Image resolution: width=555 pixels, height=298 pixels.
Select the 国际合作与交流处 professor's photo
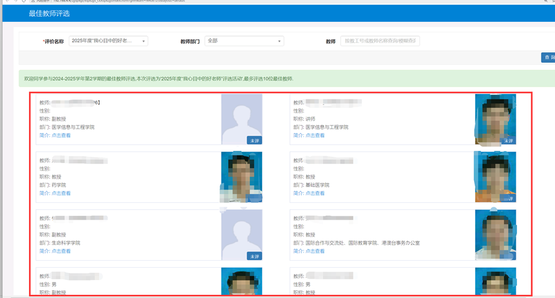coord(495,235)
